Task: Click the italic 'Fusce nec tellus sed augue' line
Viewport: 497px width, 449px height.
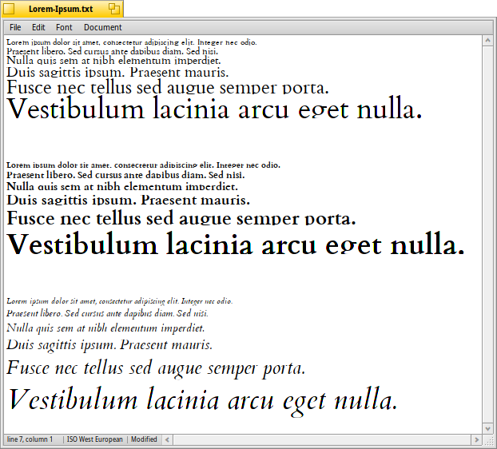Action: coord(156,369)
